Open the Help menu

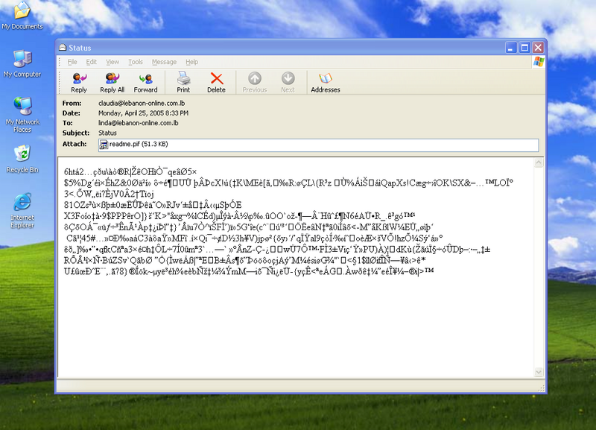(192, 62)
